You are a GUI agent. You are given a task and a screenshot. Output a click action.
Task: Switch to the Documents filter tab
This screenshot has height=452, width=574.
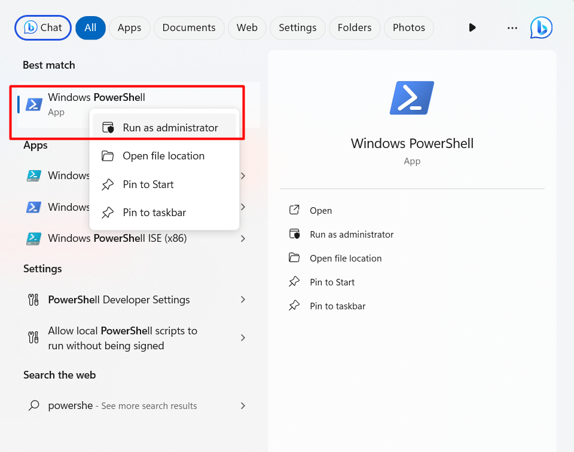pyautogui.click(x=189, y=28)
